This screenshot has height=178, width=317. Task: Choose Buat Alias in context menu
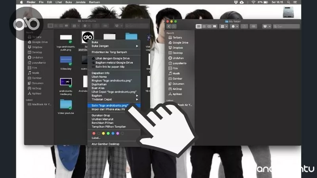(x=114, y=88)
